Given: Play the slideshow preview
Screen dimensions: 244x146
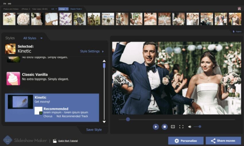Looking at the screenshot, I should [x=156, y=127].
